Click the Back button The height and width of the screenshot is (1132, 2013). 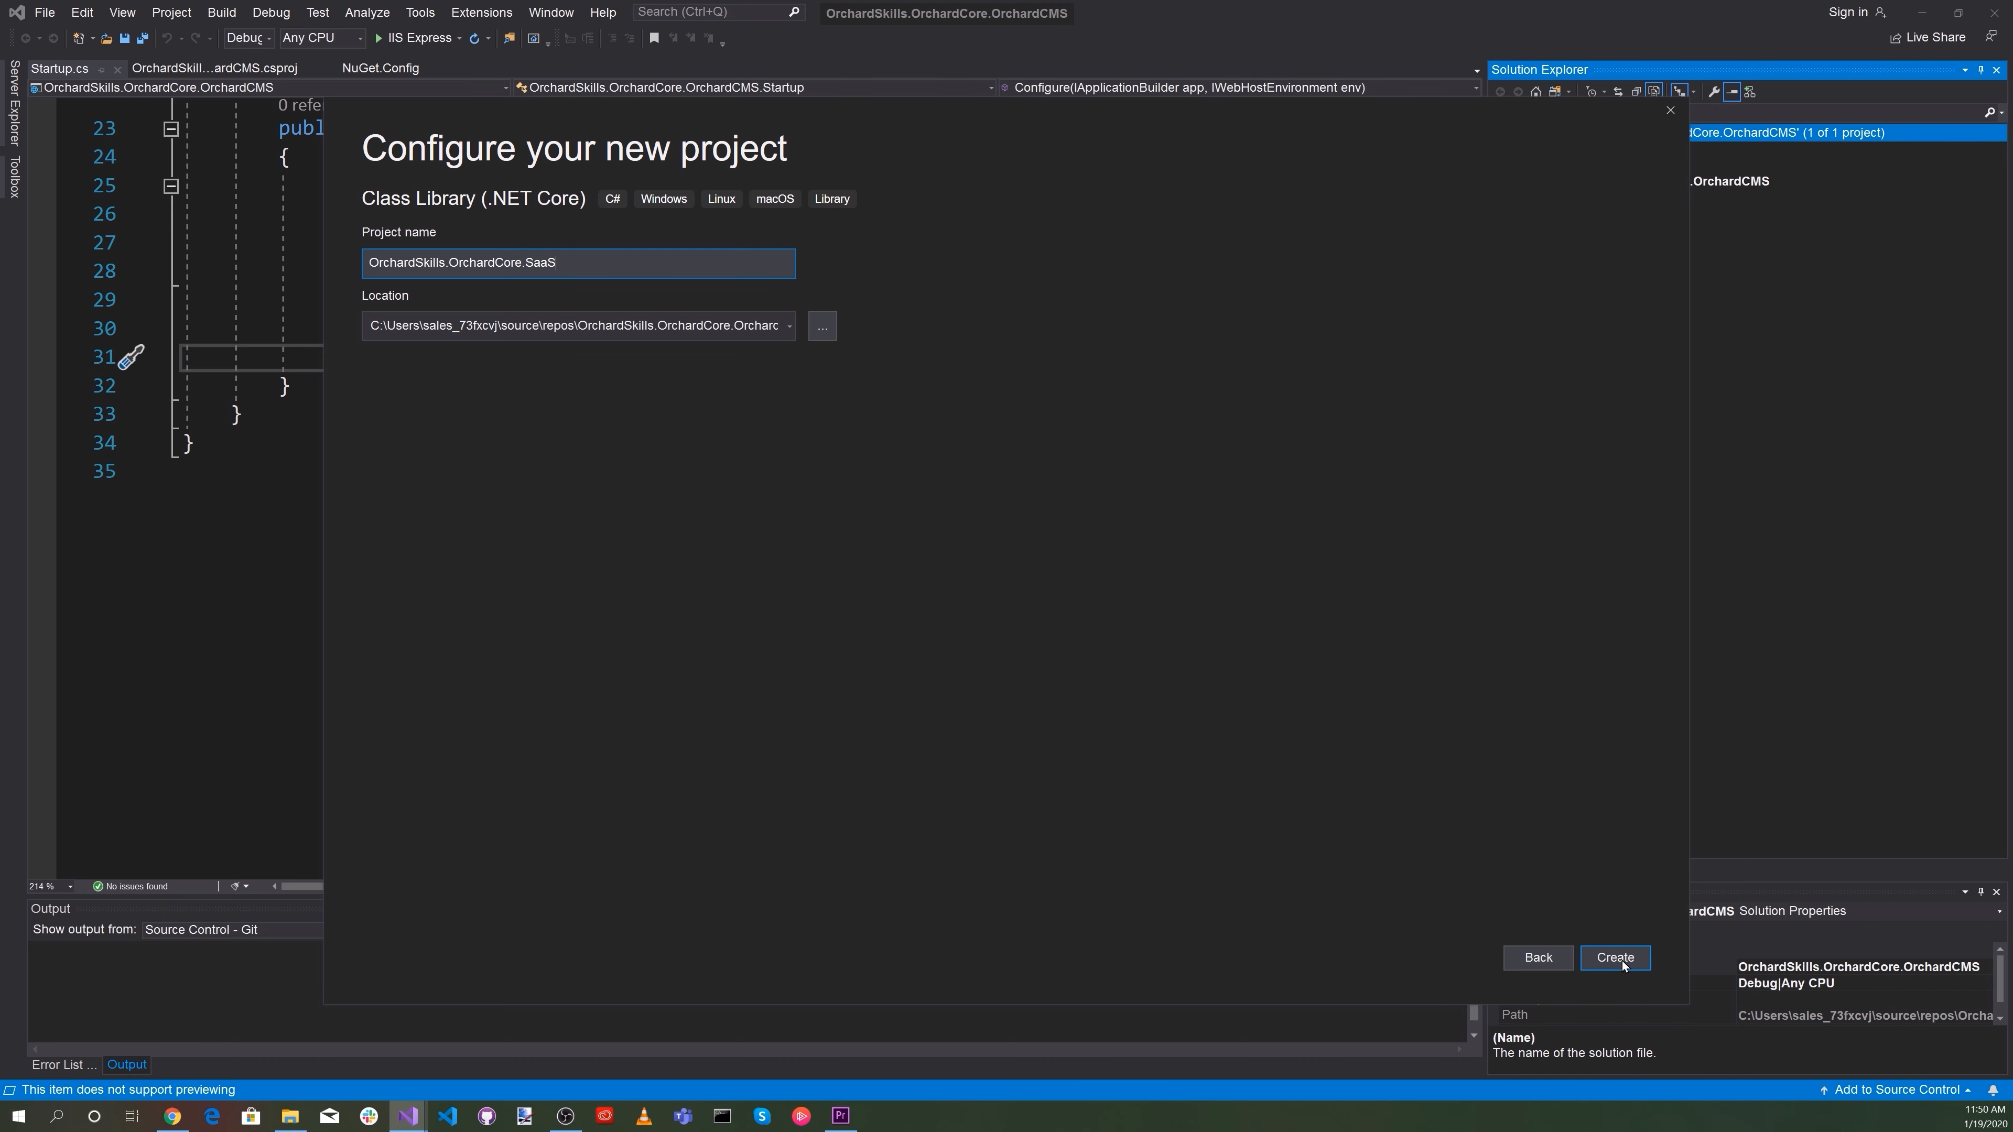coord(1538,958)
